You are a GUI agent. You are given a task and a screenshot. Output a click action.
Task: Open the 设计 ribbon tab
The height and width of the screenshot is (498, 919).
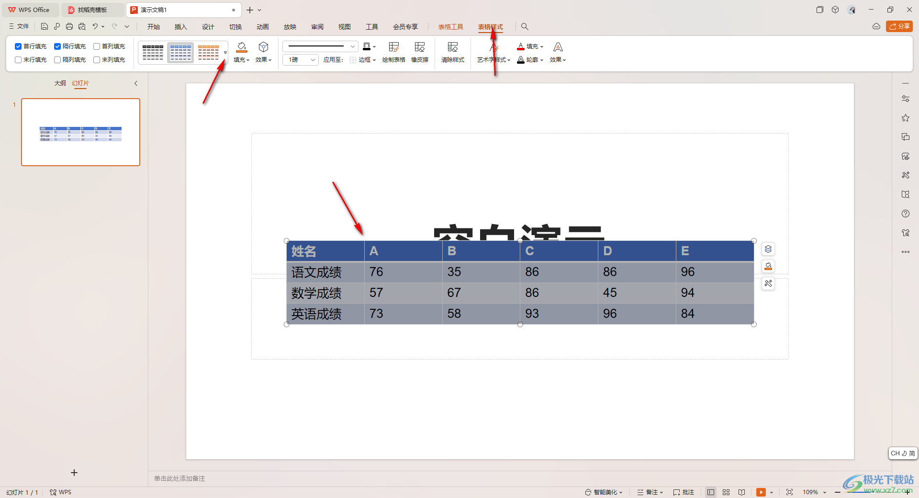208,27
